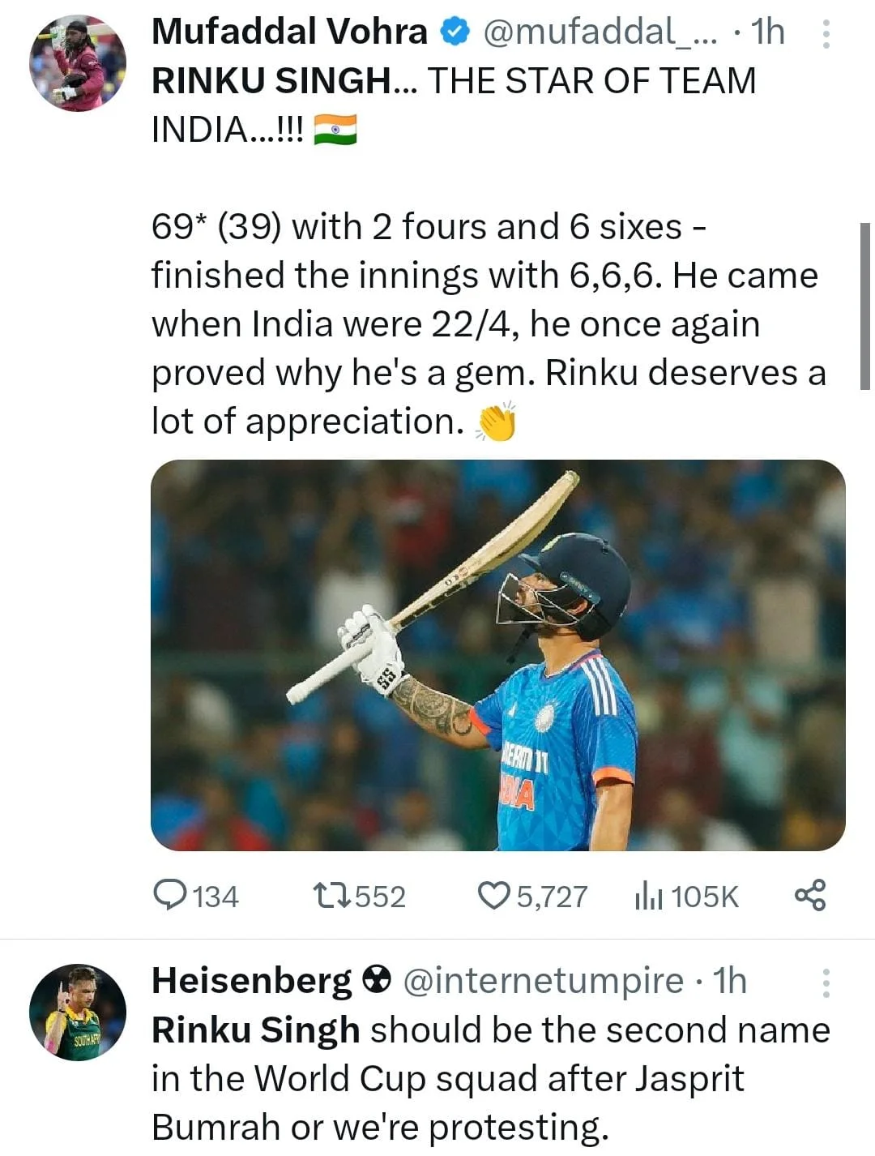Enlarge the Rinku Singh batting photo

coord(497,655)
